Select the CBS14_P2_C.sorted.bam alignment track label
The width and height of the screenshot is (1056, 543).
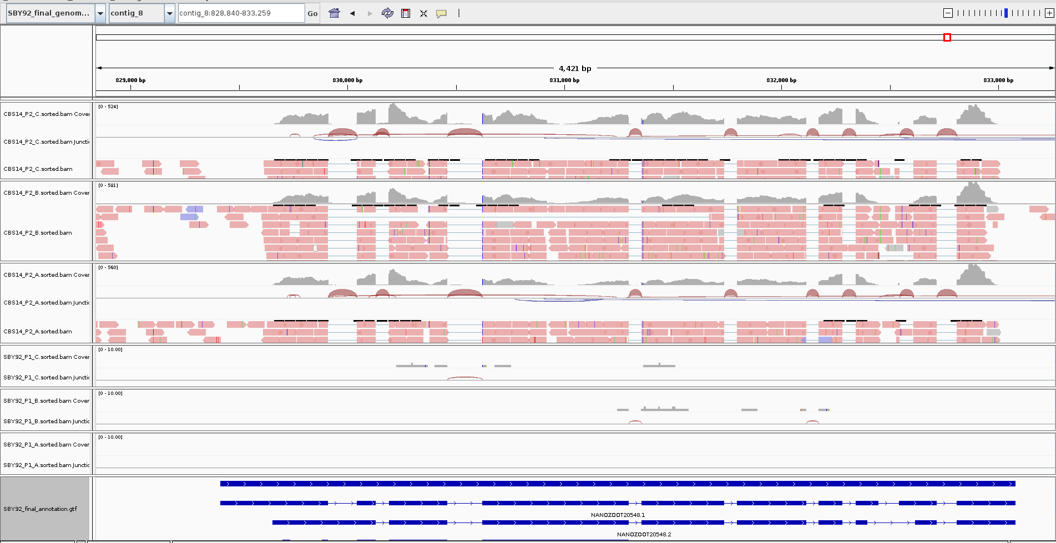38,169
